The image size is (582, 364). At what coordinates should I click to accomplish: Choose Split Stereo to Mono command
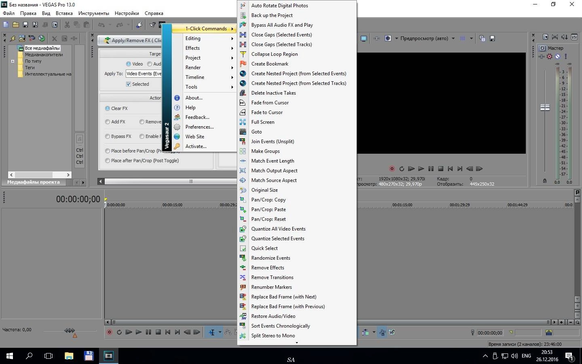[297, 336]
